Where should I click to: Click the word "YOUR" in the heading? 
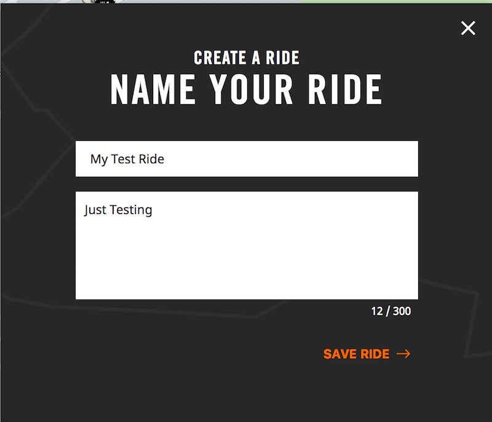[251, 90]
